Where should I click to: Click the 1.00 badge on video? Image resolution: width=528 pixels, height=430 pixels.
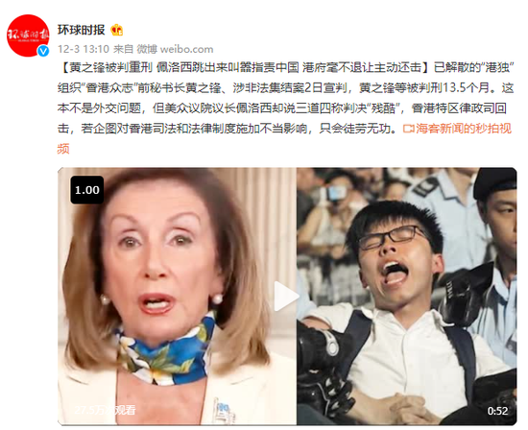tap(87, 190)
